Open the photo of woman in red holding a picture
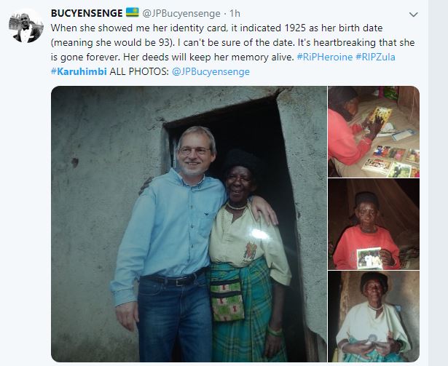448x366 pixels. pyautogui.click(x=374, y=224)
